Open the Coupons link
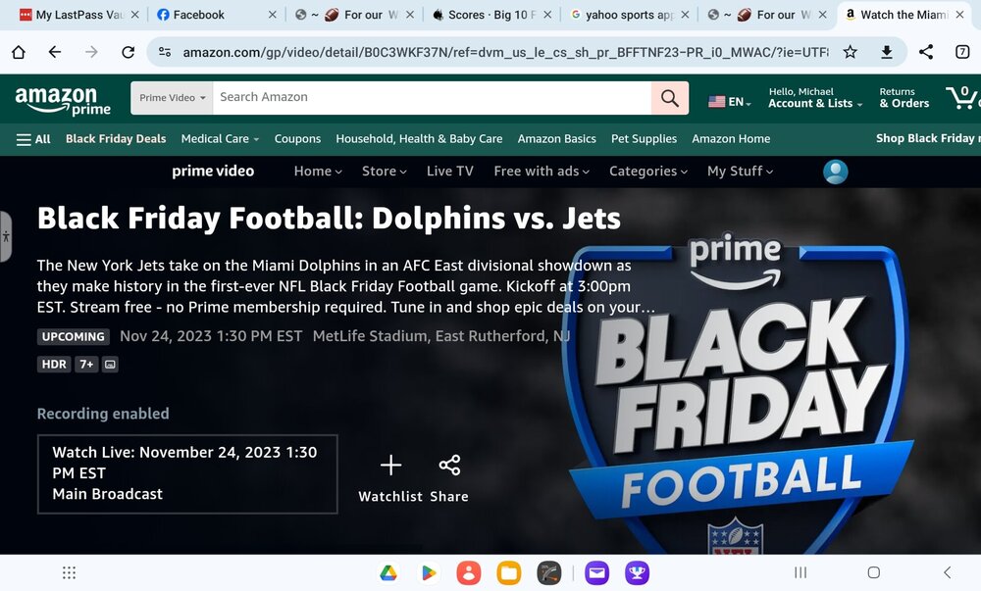The width and height of the screenshot is (981, 591). coord(297,139)
